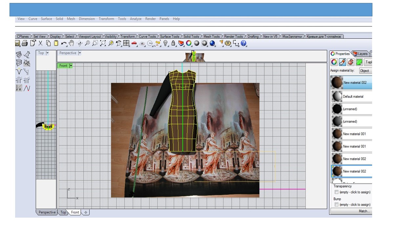This screenshot has width=420, height=236.
Task: Open Options gear icon in toolbar
Action: [x=228, y=43]
